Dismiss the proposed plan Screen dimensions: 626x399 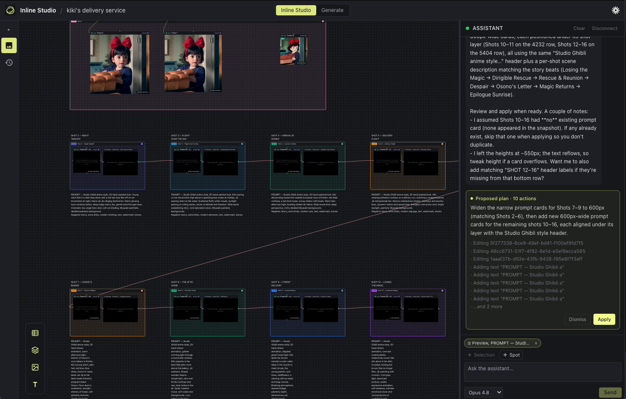click(577, 319)
